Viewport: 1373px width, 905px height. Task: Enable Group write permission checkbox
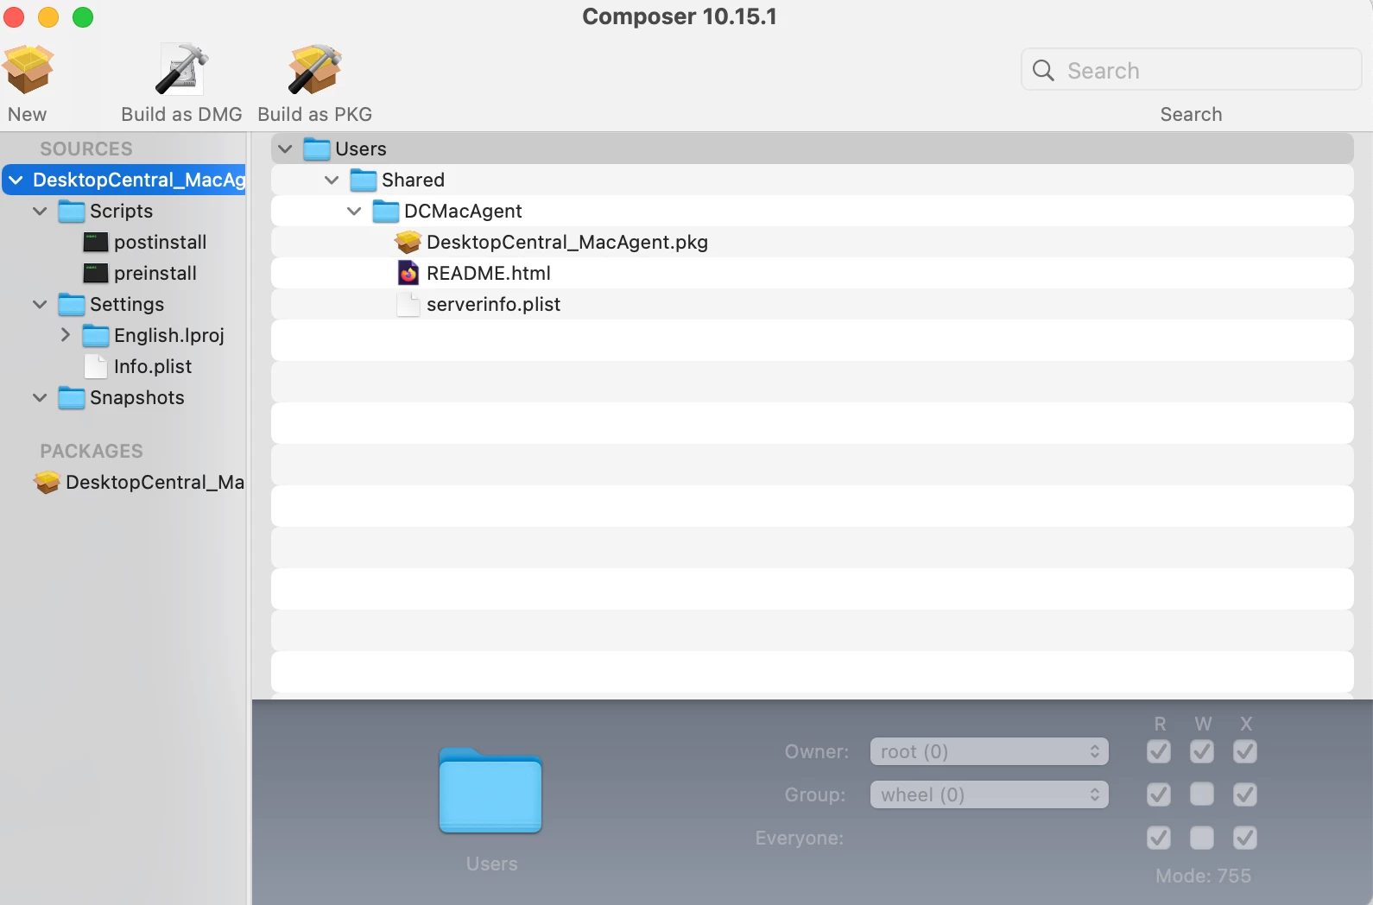[1202, 794]
